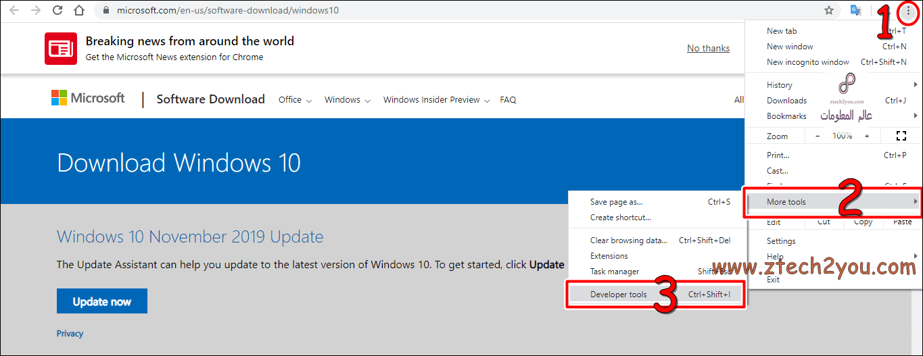Image resolution: width=923 pixels, height=356 pixels.
Task: Click the Microsoft logo
Action: 88,99
